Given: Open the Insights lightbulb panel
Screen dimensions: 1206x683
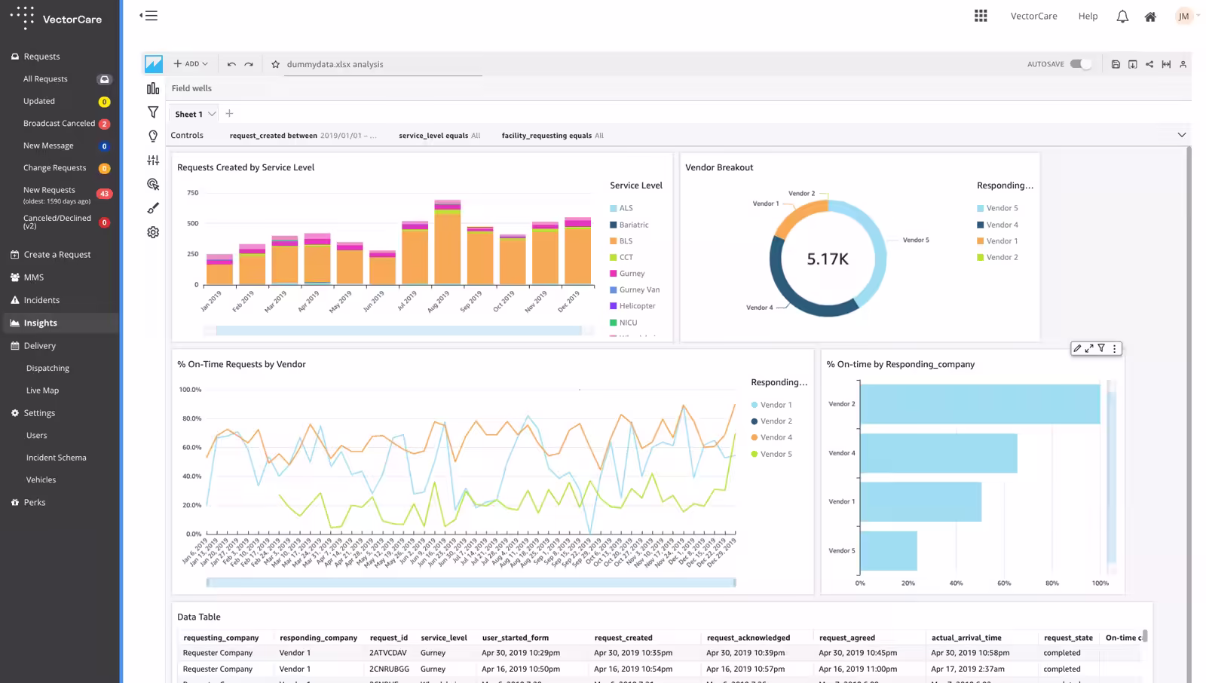Looking at the screenshot, I should tap(153, 136).
